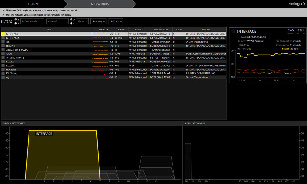
Task: Switch to the LEARN tab
Action: point(33,4)
